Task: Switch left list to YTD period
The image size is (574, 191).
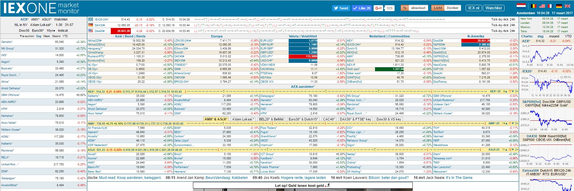Action: pos(65,36)
